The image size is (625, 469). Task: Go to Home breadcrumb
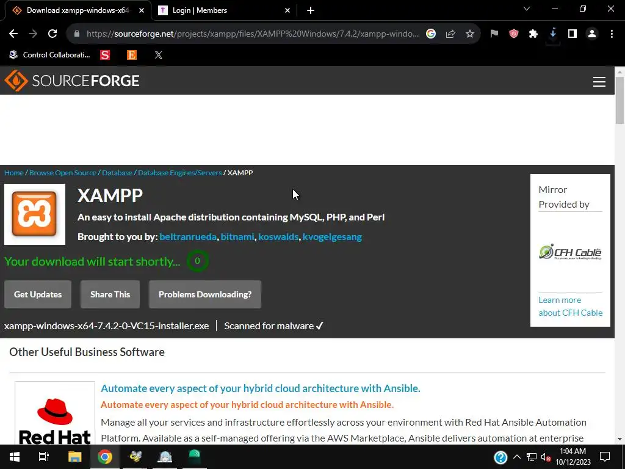pyautogui.click(x=14, y=173)
